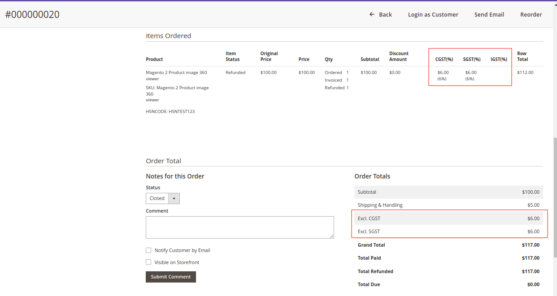The width and height of the screenshot is (557, 296).
Task: Click the right-side vertical scrollbar
Action: [x=555, y=179]
